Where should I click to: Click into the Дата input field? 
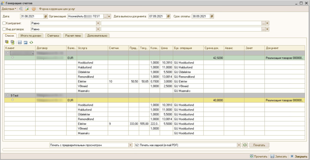[32, 16]
